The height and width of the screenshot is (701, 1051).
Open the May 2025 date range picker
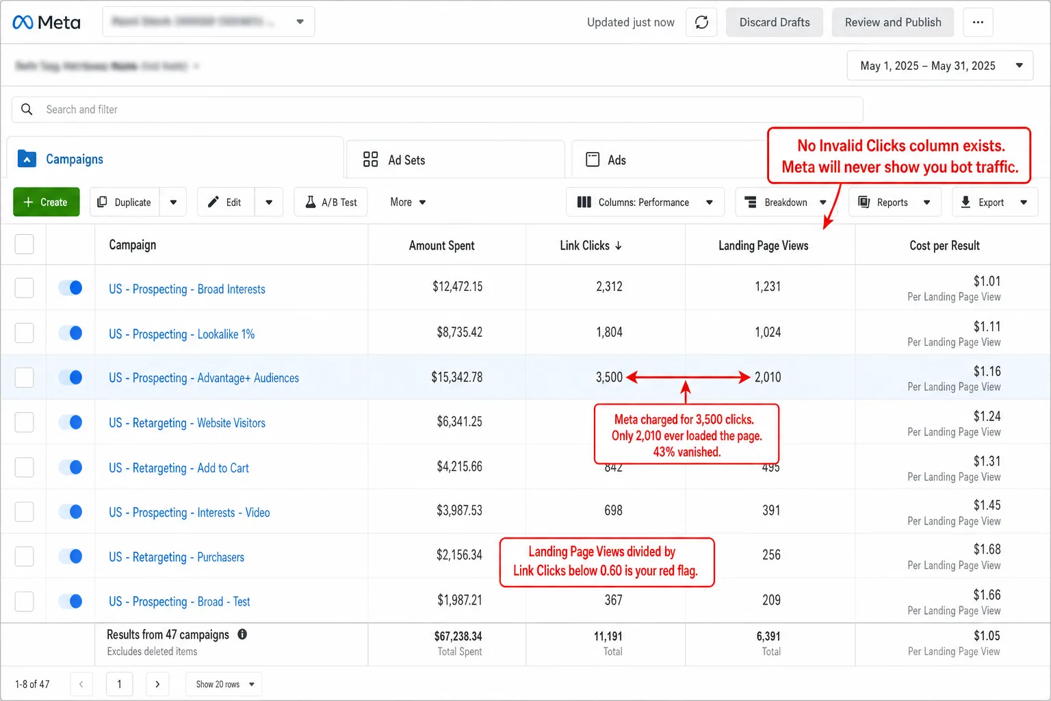[x=940, y=66]
